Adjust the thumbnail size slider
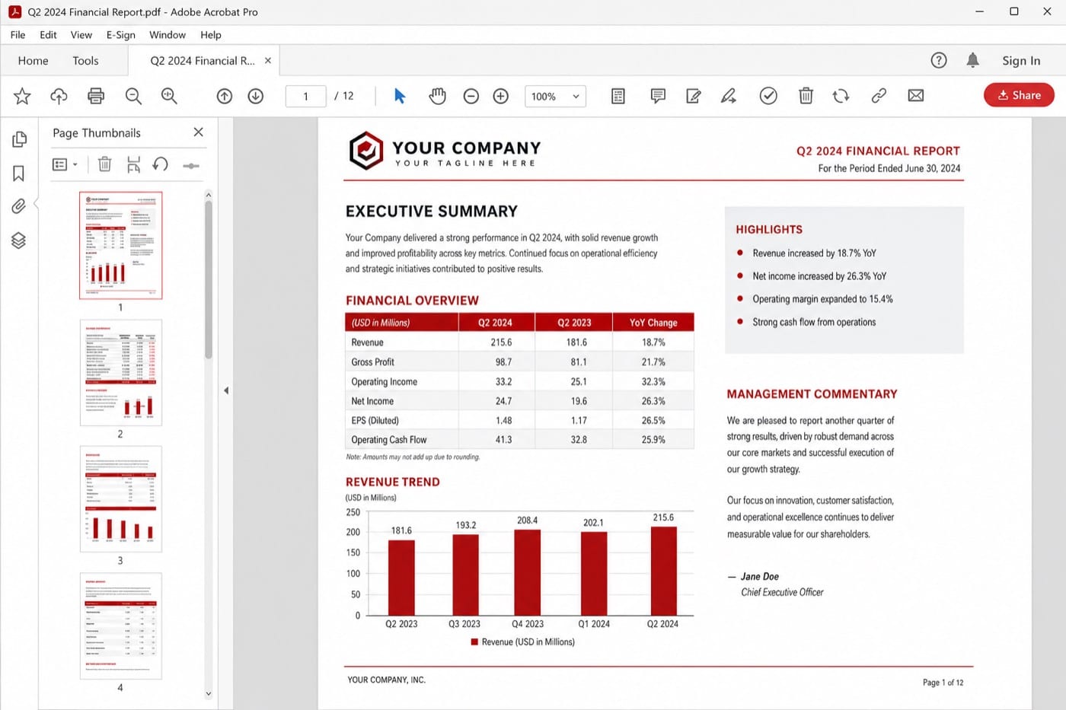 [191, 165]
